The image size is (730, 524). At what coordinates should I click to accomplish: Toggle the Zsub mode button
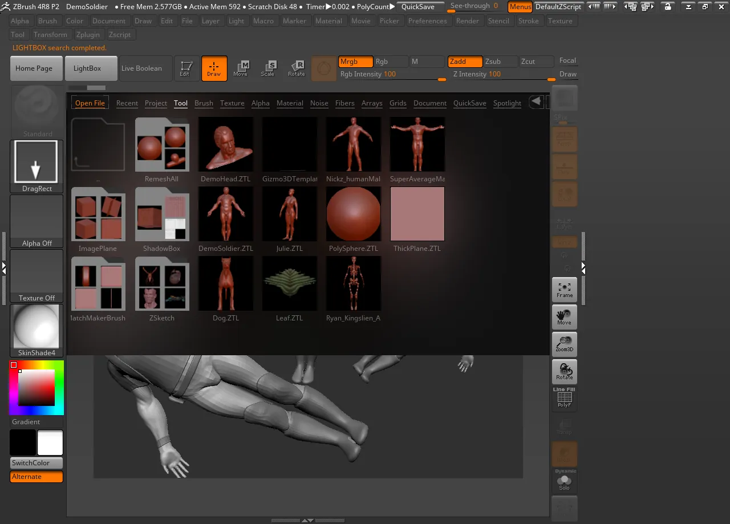tap(501, 62)
